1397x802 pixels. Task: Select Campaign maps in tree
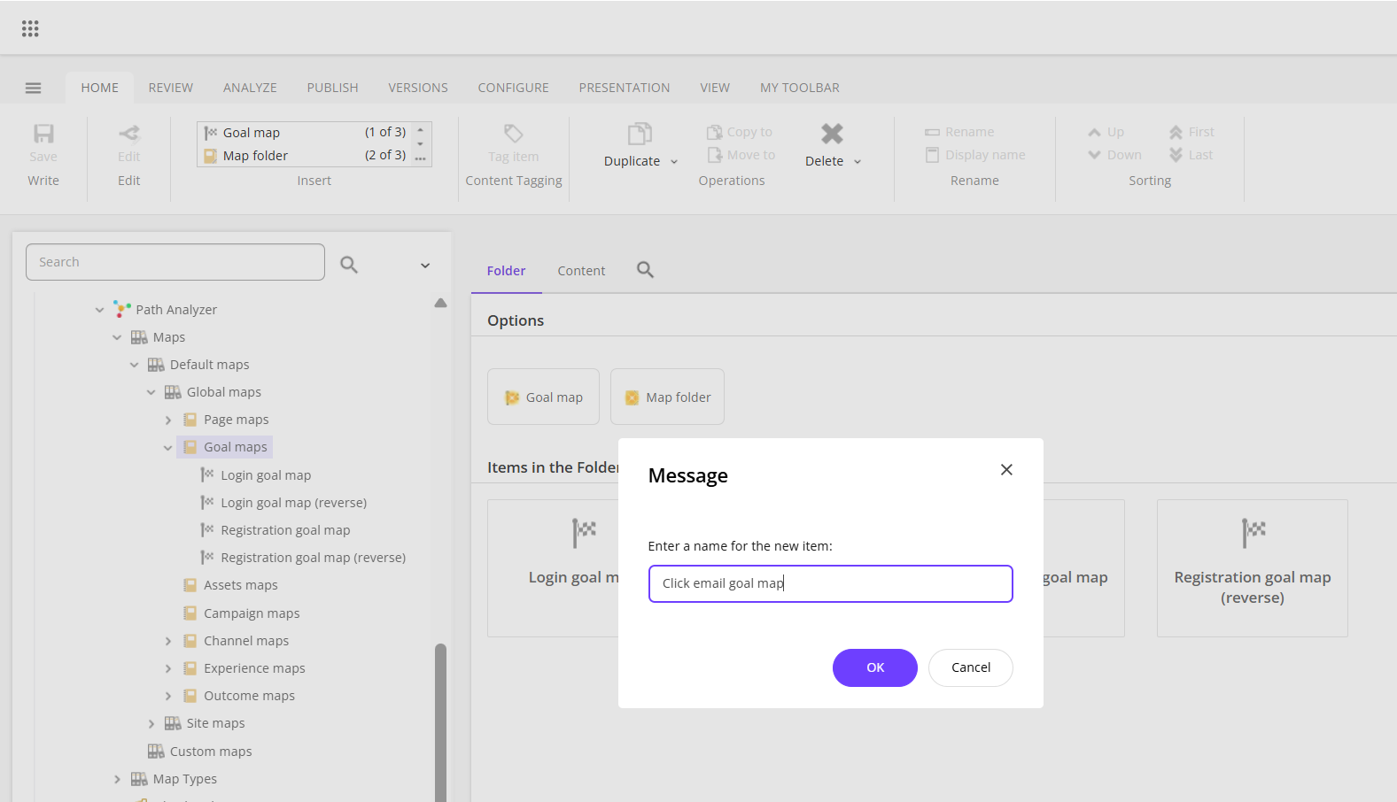click(x=252, y=613)
